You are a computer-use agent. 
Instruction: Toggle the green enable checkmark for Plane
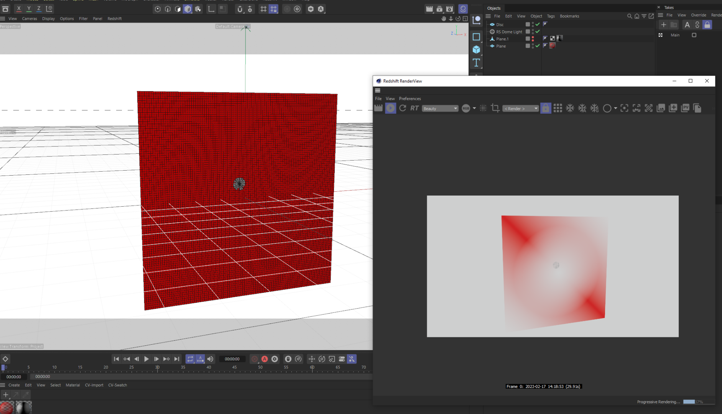pos(538,46)
